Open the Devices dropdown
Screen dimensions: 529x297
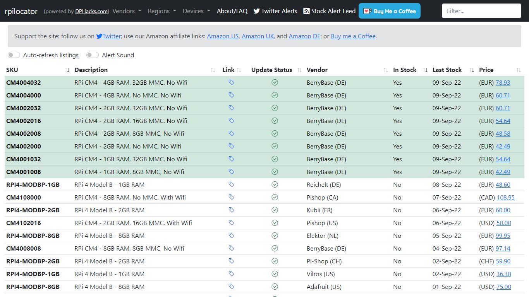coord(197,11)
